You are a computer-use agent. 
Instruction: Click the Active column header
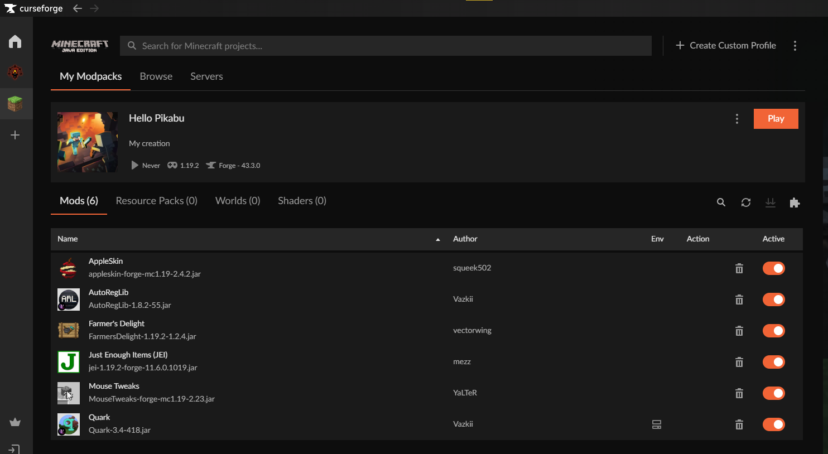(773, 239)
